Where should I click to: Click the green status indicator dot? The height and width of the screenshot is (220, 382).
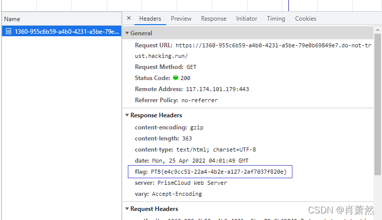tap(176, 78)
